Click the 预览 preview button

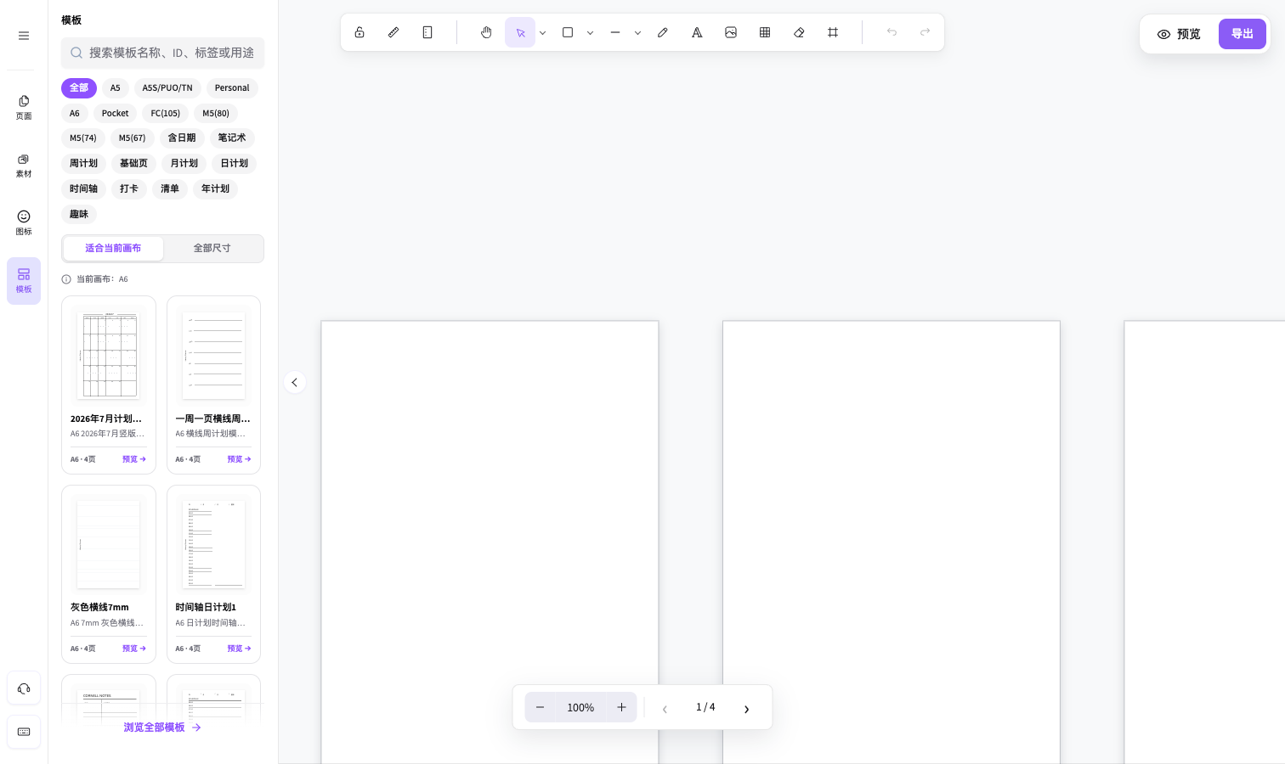tap(1179, 34)
